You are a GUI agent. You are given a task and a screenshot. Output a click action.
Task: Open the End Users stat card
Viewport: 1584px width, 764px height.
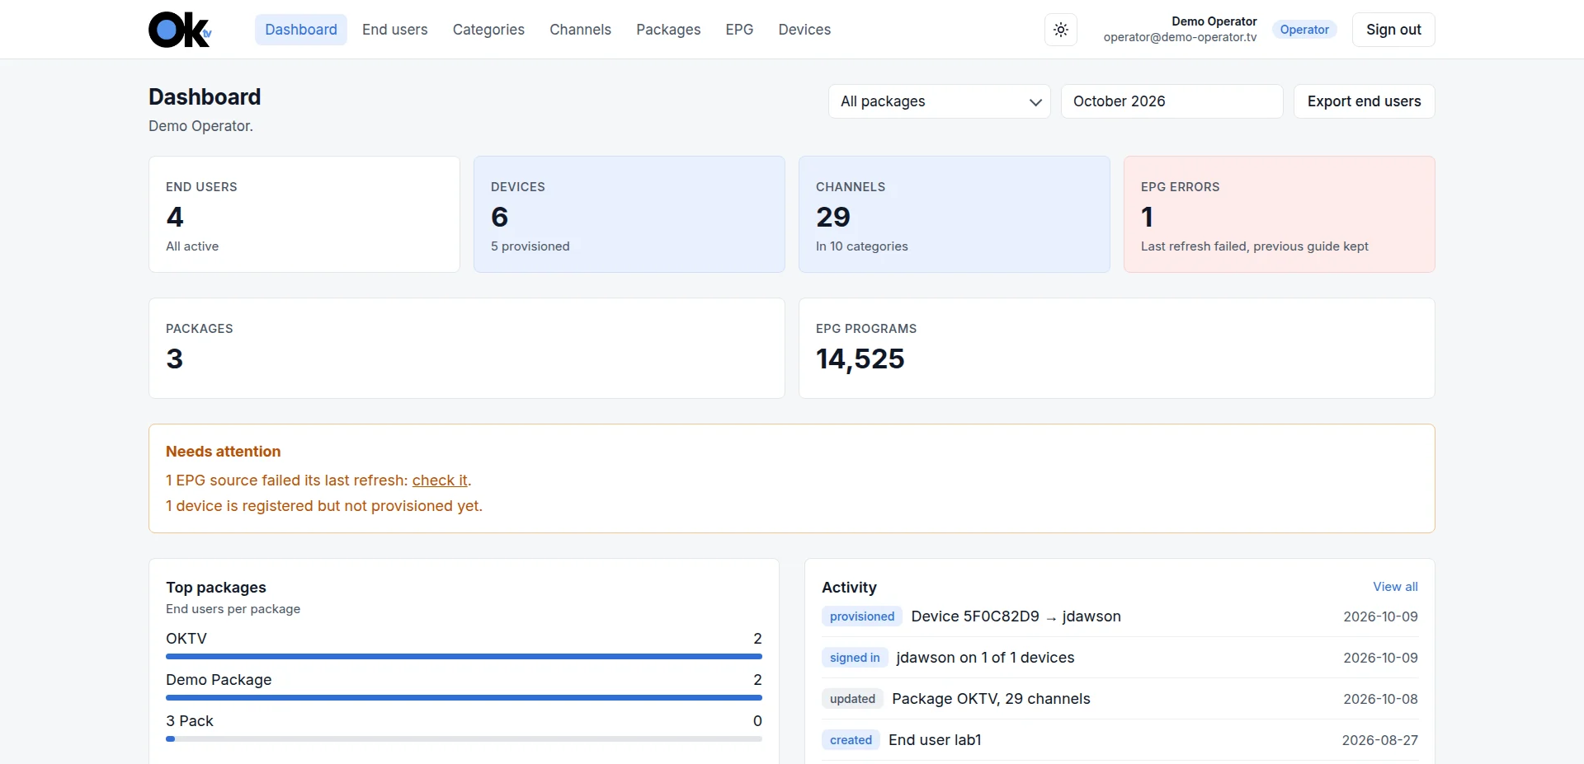pos(304,214)
